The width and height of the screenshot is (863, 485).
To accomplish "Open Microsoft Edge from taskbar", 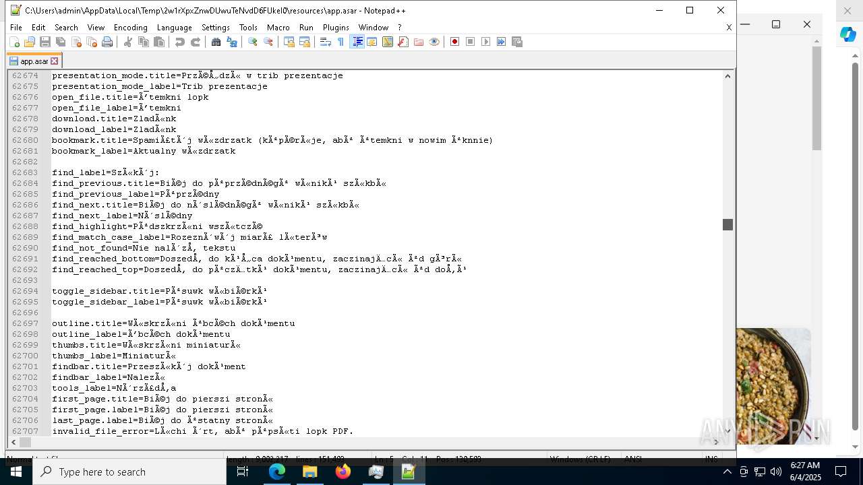I will tap(277, 472).
